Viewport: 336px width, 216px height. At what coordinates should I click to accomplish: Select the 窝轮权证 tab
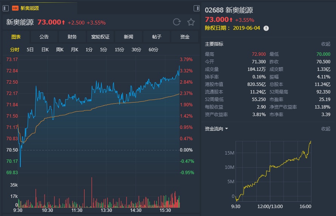pyautogui.click(x=100, y=37)
